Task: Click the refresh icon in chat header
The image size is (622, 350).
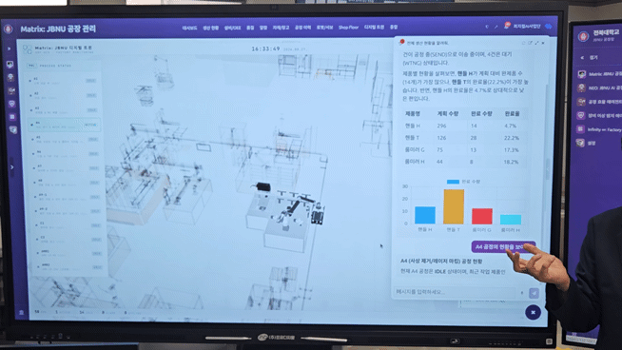Action: tap(524, 43)
